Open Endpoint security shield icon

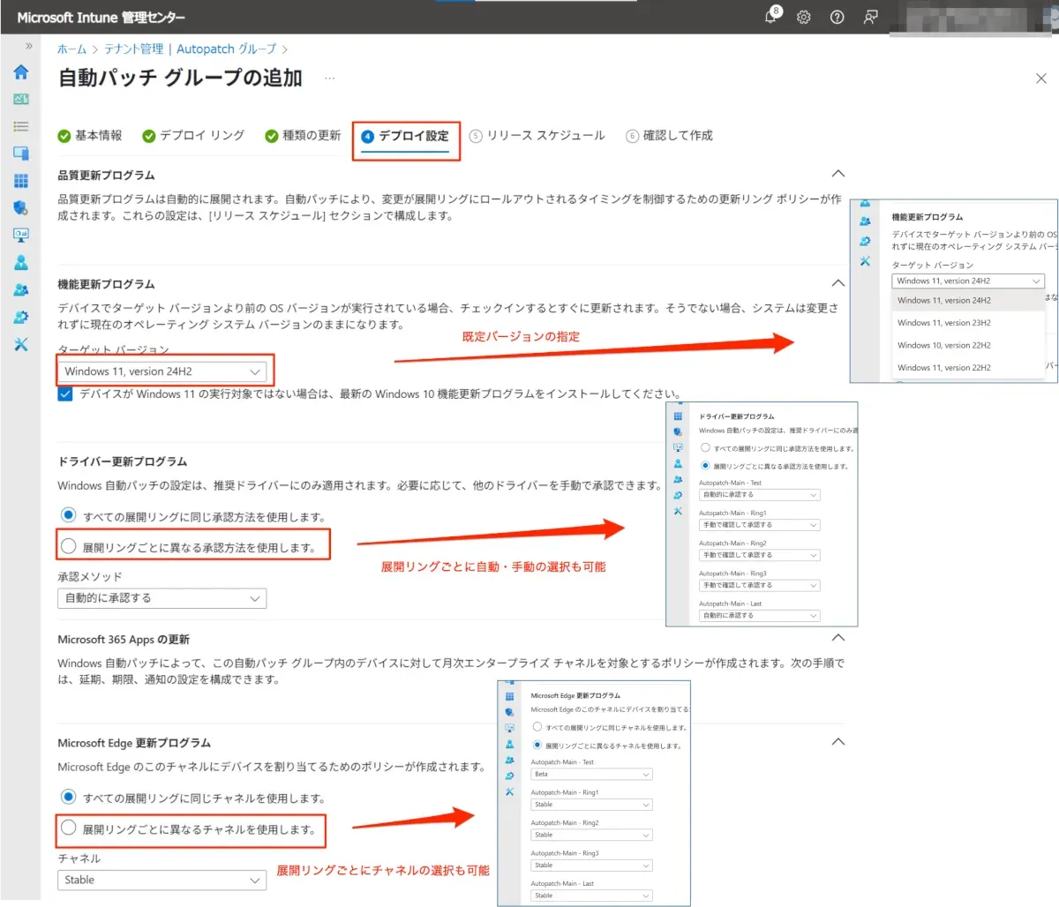pyautogui.click(x=21, y=208)
